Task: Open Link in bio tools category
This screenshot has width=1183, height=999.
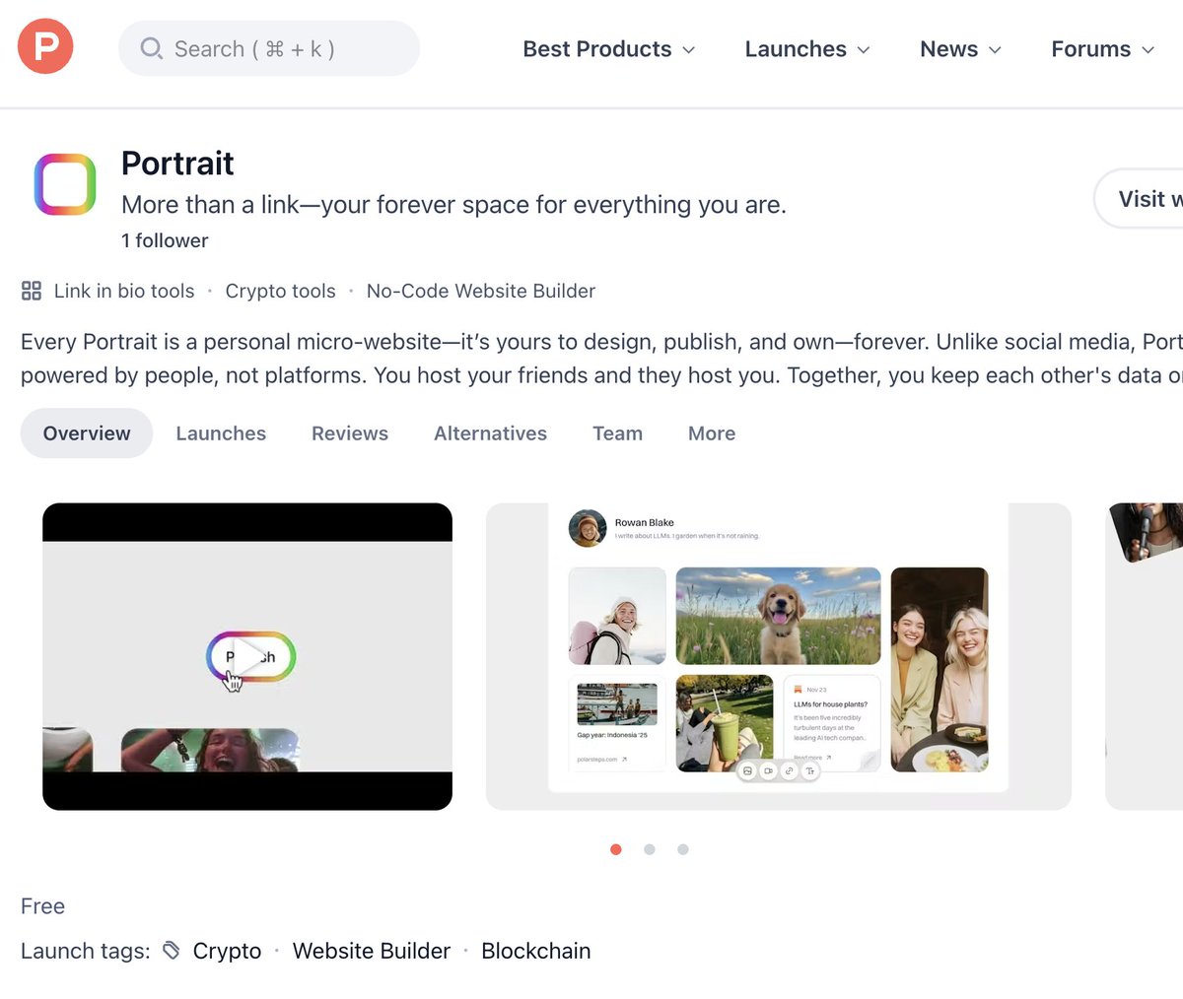Action: (x=124, y=291)
